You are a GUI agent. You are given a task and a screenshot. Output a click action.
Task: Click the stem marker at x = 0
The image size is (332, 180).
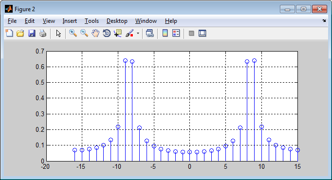click(x=190, y=152)
